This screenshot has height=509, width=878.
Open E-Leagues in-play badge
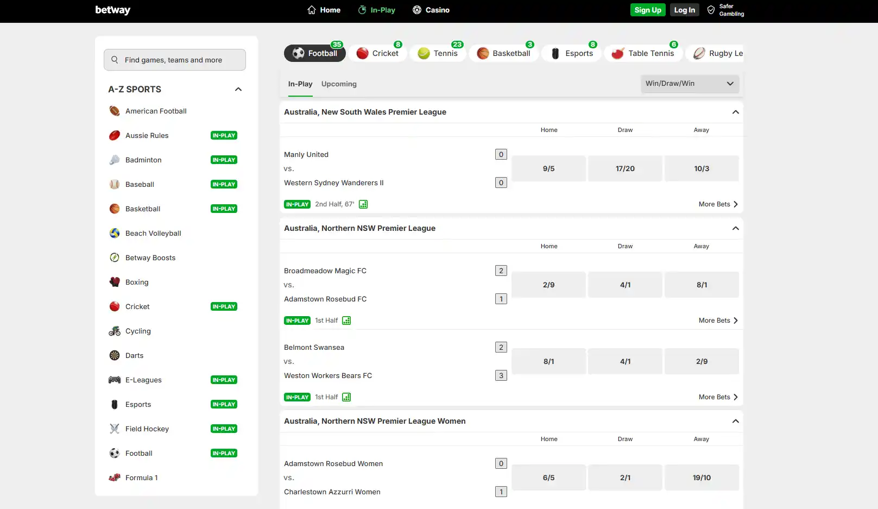click(224, 380)
